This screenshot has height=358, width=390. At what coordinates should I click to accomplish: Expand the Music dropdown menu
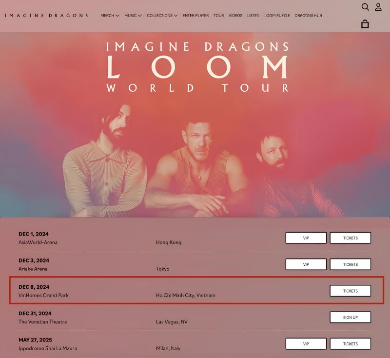[x=133, y=16]
